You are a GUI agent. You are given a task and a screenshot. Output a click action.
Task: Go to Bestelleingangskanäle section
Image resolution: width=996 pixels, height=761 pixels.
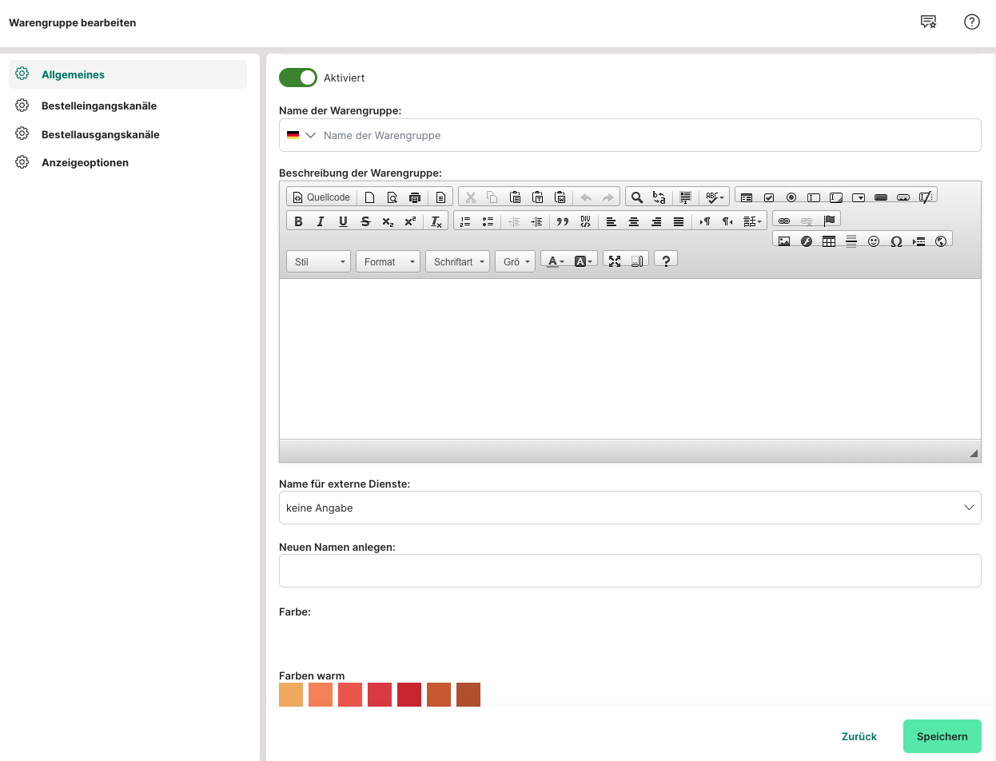point(98,106)
